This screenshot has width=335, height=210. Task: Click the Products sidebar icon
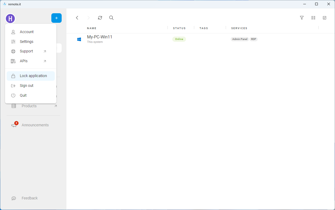(14, 106)
